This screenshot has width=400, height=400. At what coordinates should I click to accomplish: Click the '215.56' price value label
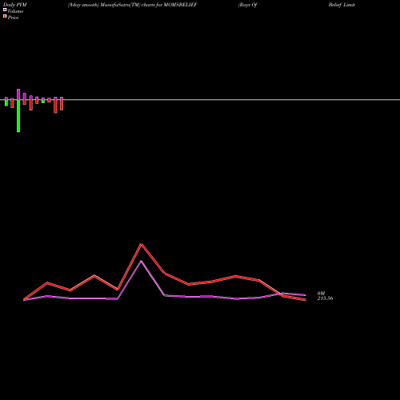[x=325, y=298]
